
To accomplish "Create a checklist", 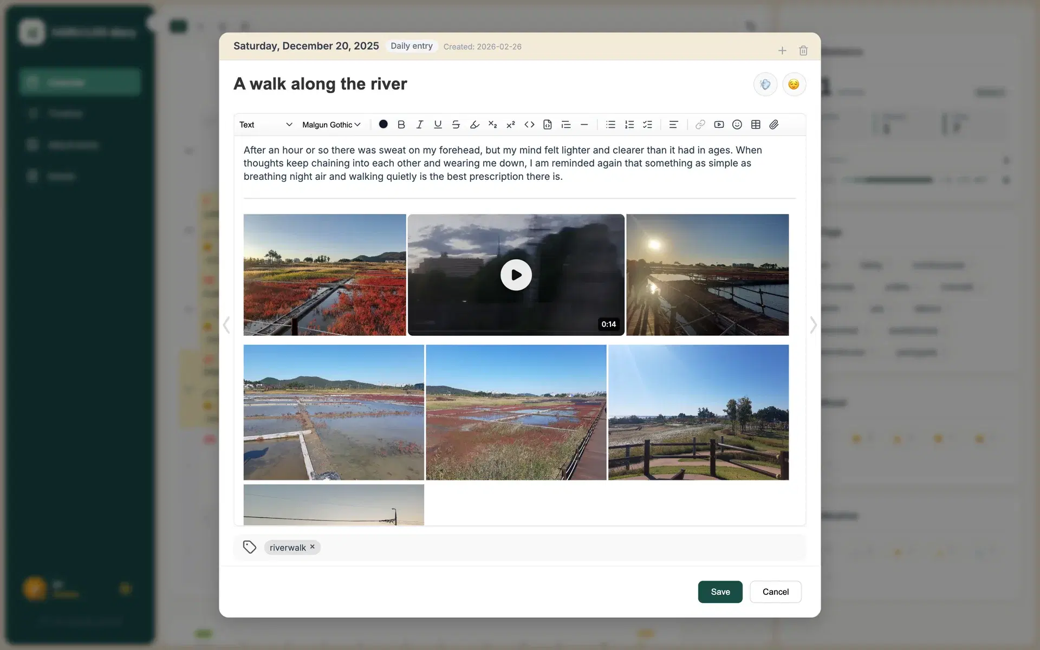I will click(x=647, y=125).
